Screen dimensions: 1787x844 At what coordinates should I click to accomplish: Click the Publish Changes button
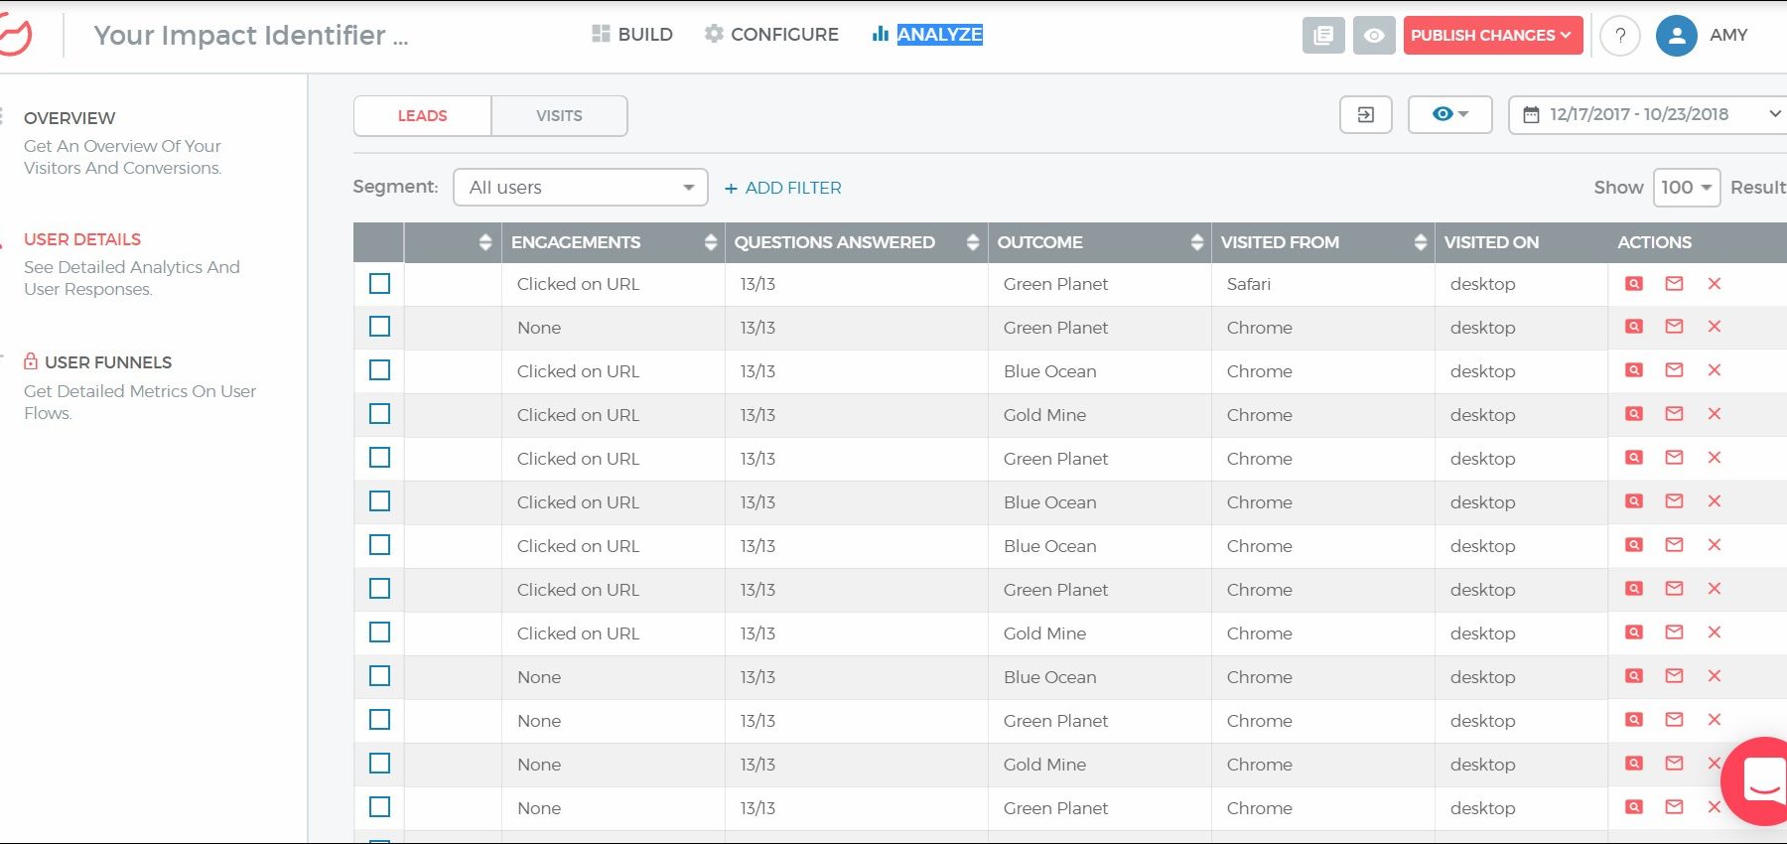point(1490,36)
